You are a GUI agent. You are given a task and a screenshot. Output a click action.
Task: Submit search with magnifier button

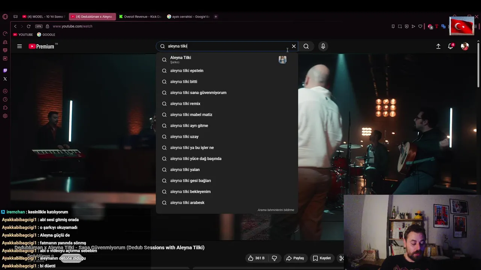[306, 46]
